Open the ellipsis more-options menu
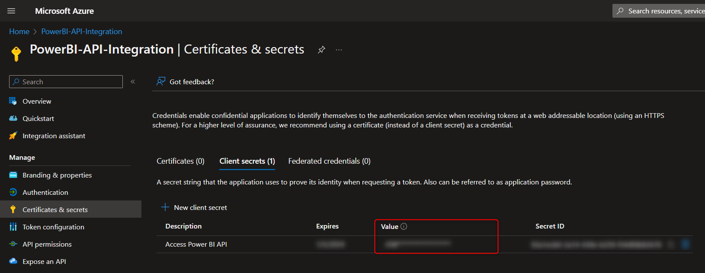Viewport: 705px width, 273px height. (339, 50)
